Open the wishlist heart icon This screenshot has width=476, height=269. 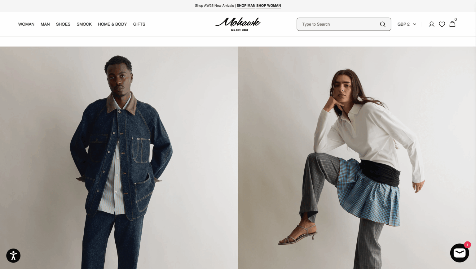click(x=442, y=24)
